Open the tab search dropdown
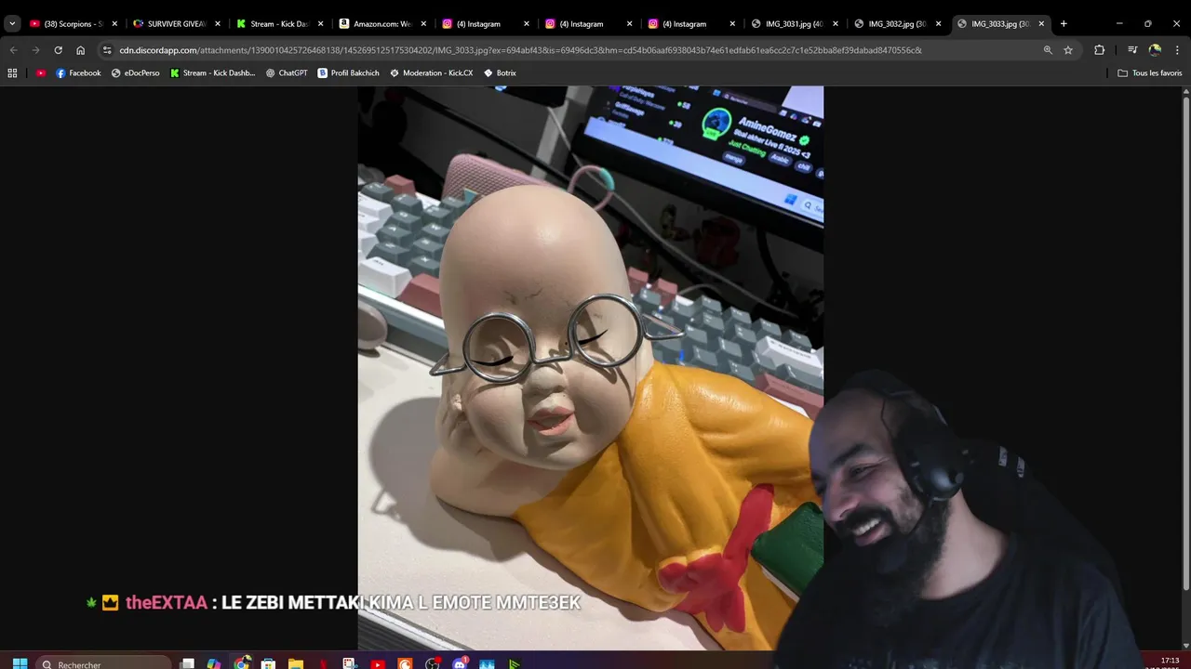This screenshot has width=1191, height=669. pyautogui.click(x=12, y=23)
